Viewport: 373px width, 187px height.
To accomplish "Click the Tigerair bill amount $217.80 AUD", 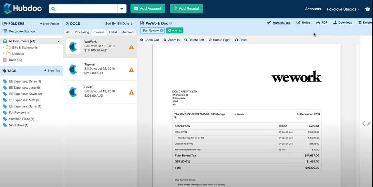I will pyautogui.click(x=94, y=73).
